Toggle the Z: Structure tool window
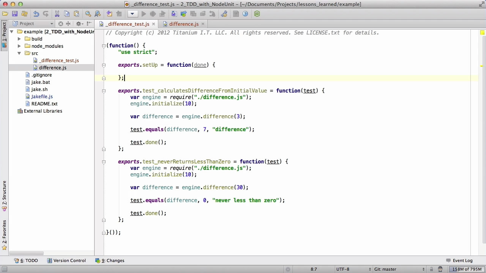The width and height of the screenshot is (486, 273). point(4,195)
